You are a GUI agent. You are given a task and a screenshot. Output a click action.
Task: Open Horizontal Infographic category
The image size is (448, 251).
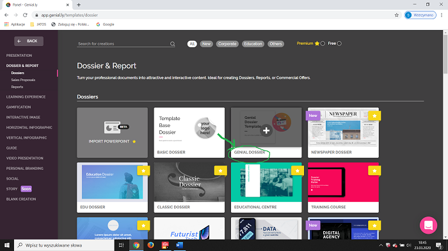coord(29,128)
